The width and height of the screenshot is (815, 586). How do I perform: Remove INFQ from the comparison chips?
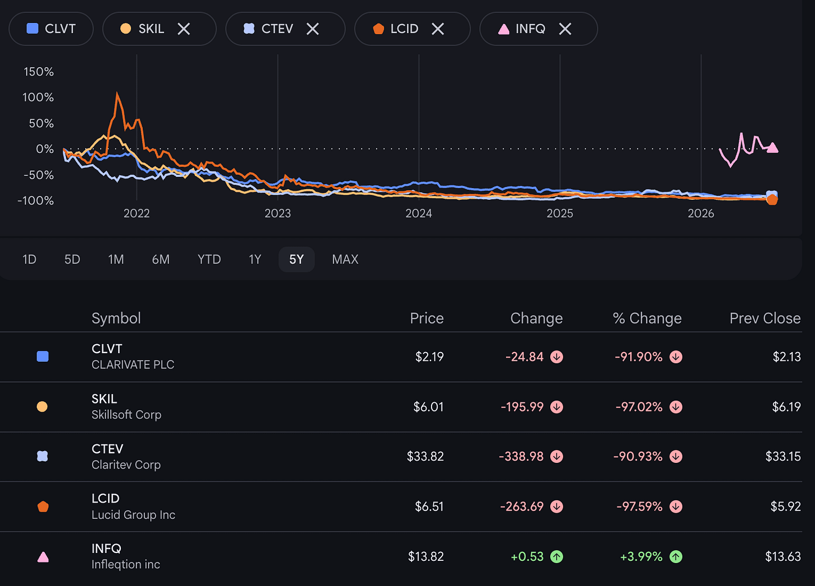click(565, 29)
